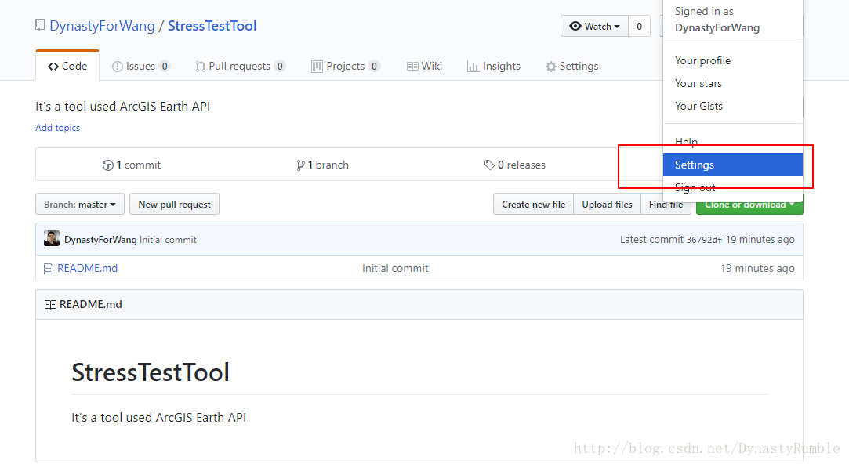
Task: Switch to the Projects tab
Action: 346,66
